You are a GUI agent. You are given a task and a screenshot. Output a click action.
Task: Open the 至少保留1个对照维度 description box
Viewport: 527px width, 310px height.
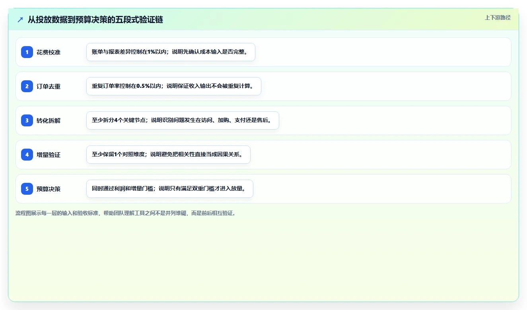[x=168, y=155]
